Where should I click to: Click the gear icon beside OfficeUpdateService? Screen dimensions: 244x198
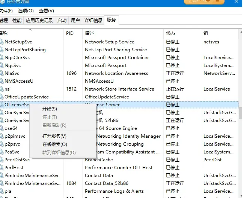[2, 97]
